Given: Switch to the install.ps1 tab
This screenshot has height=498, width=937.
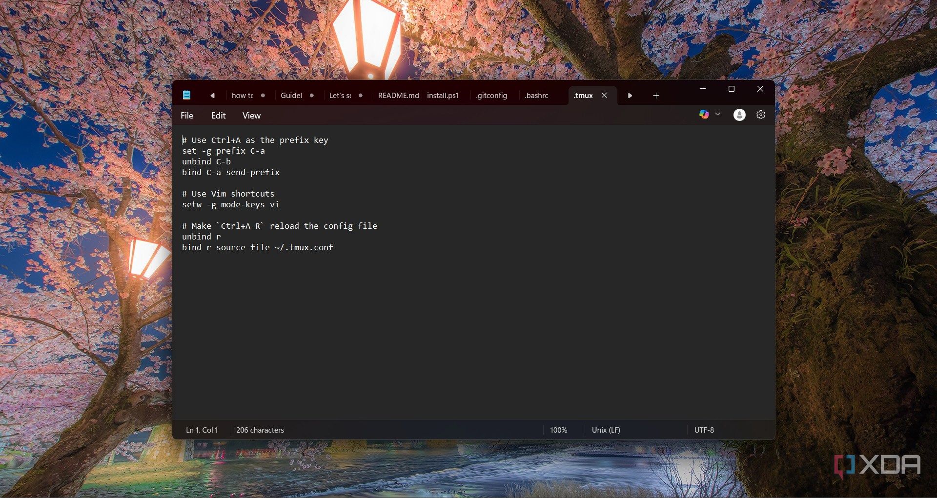Looking at the screenshot, I should pos(443,96).
